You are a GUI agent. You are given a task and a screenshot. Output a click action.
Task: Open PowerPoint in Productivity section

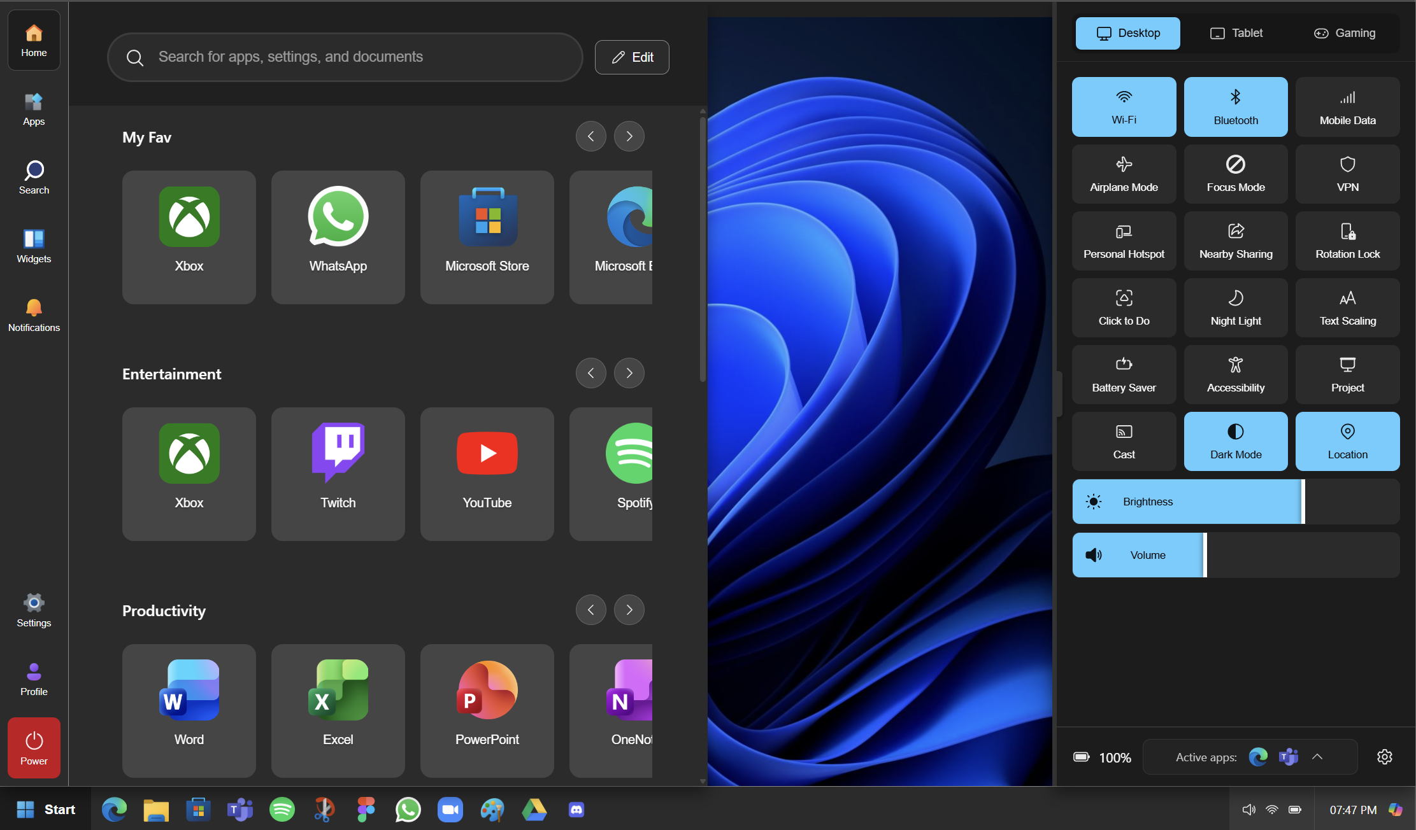(x=487, y=710)
